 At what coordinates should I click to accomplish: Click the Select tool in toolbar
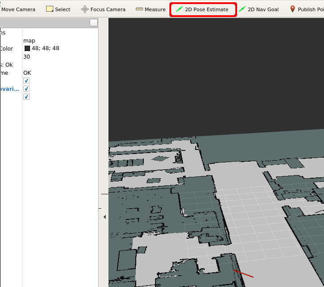click(x=58, y=9)
